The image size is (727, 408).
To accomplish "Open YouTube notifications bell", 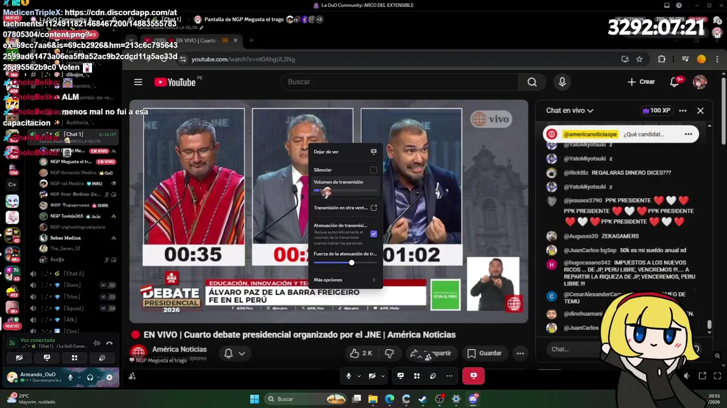I will pyautogui.click(x=675, y=82).
